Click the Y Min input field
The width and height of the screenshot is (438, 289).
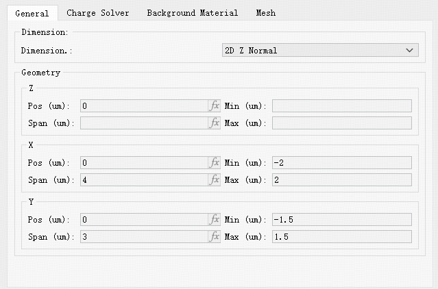click(x=341, y=220)
